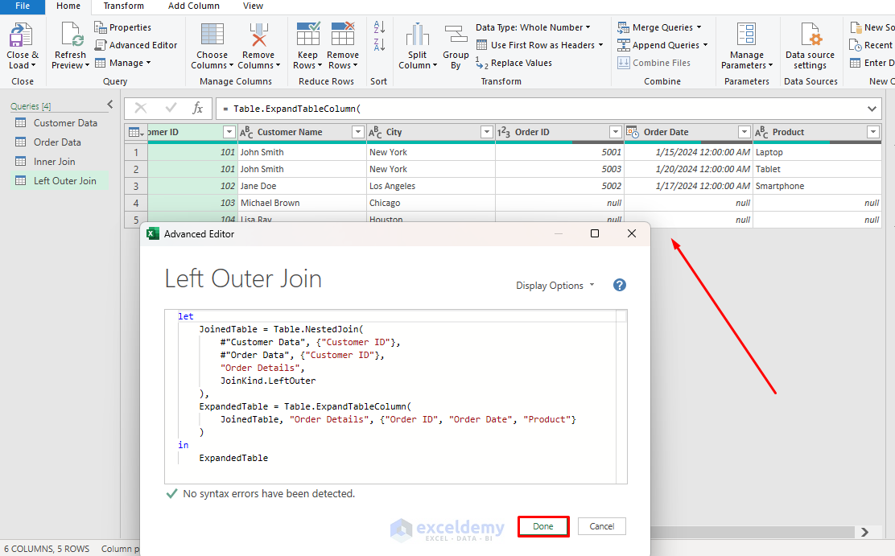Open the Advanced Editor from the ribbon
This screenshot has height=556, width=895.
click(136, 45)
